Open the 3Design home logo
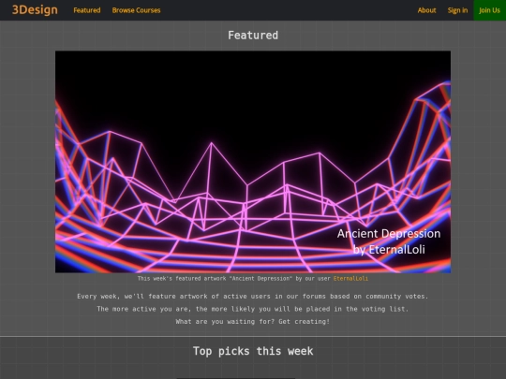Viewport: 506px width, 379px height. pos(35,10)
